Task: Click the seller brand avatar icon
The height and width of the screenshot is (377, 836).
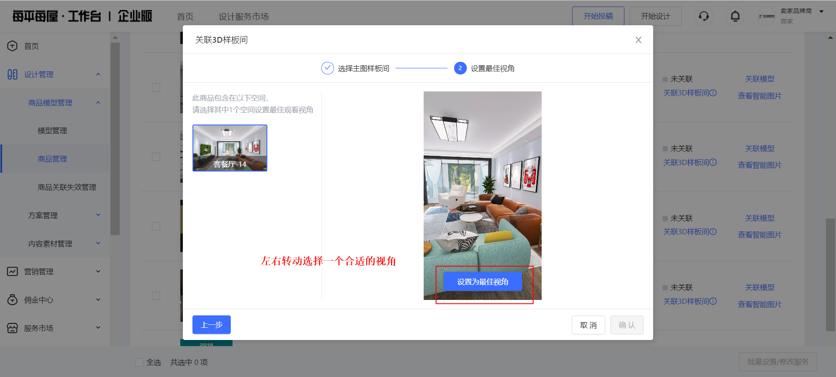Action: [x=767, y=16]
